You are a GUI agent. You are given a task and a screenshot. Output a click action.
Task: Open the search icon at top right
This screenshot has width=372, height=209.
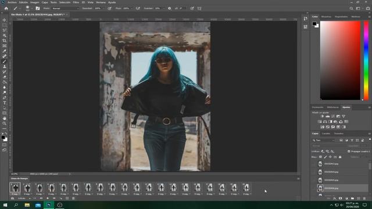pyautogui.click(x=351, y=8)
